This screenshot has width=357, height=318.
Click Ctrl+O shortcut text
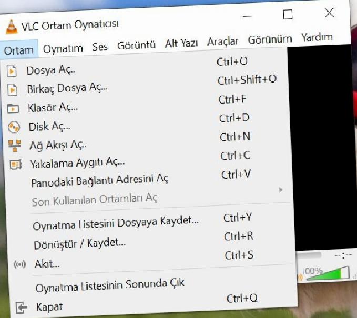tap(232, 61)
